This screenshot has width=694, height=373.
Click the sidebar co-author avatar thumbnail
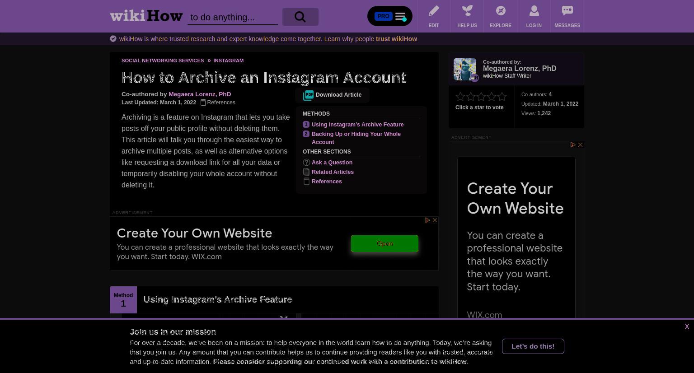click(465, 69)
